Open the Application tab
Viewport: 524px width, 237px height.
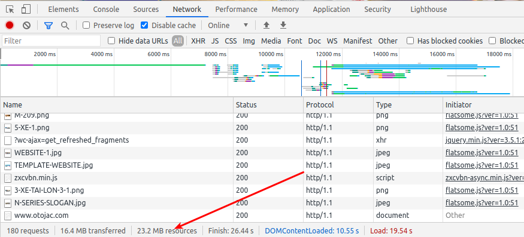[x=332, y=10]
